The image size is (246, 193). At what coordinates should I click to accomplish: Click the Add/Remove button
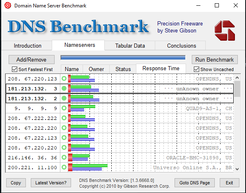coord(32,60)
